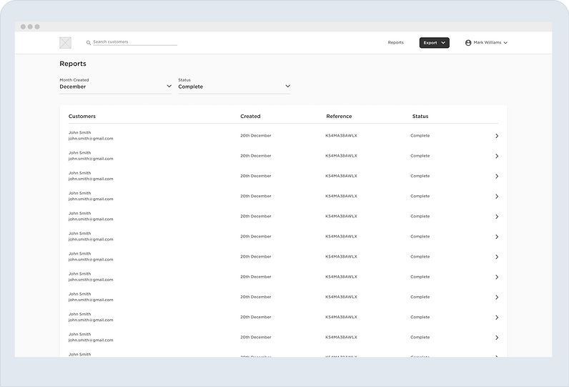Viewport: 569px width, 387px height.
Task: Open the sixth table row's right chevron
Action: click(x=497, y=237)
